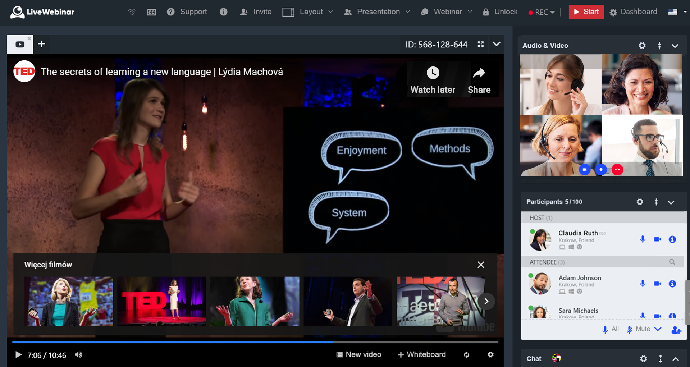Viewport: 690px width, 367px height.
Task: Click the add participant icon below the list
Action: (x=676, y=330)
